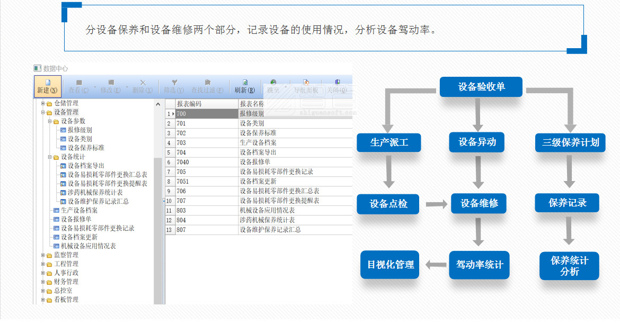Click the 驾动率统计 flowchart box
Image resolution: width=620 pixels, height=324 pixels.
(480, 264)
